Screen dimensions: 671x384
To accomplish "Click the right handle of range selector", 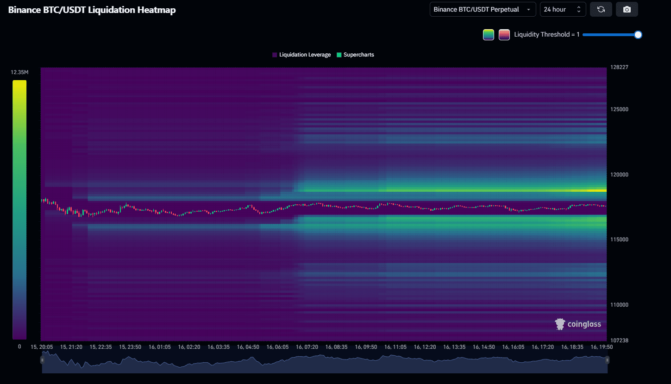I will [x=607, y=360].
